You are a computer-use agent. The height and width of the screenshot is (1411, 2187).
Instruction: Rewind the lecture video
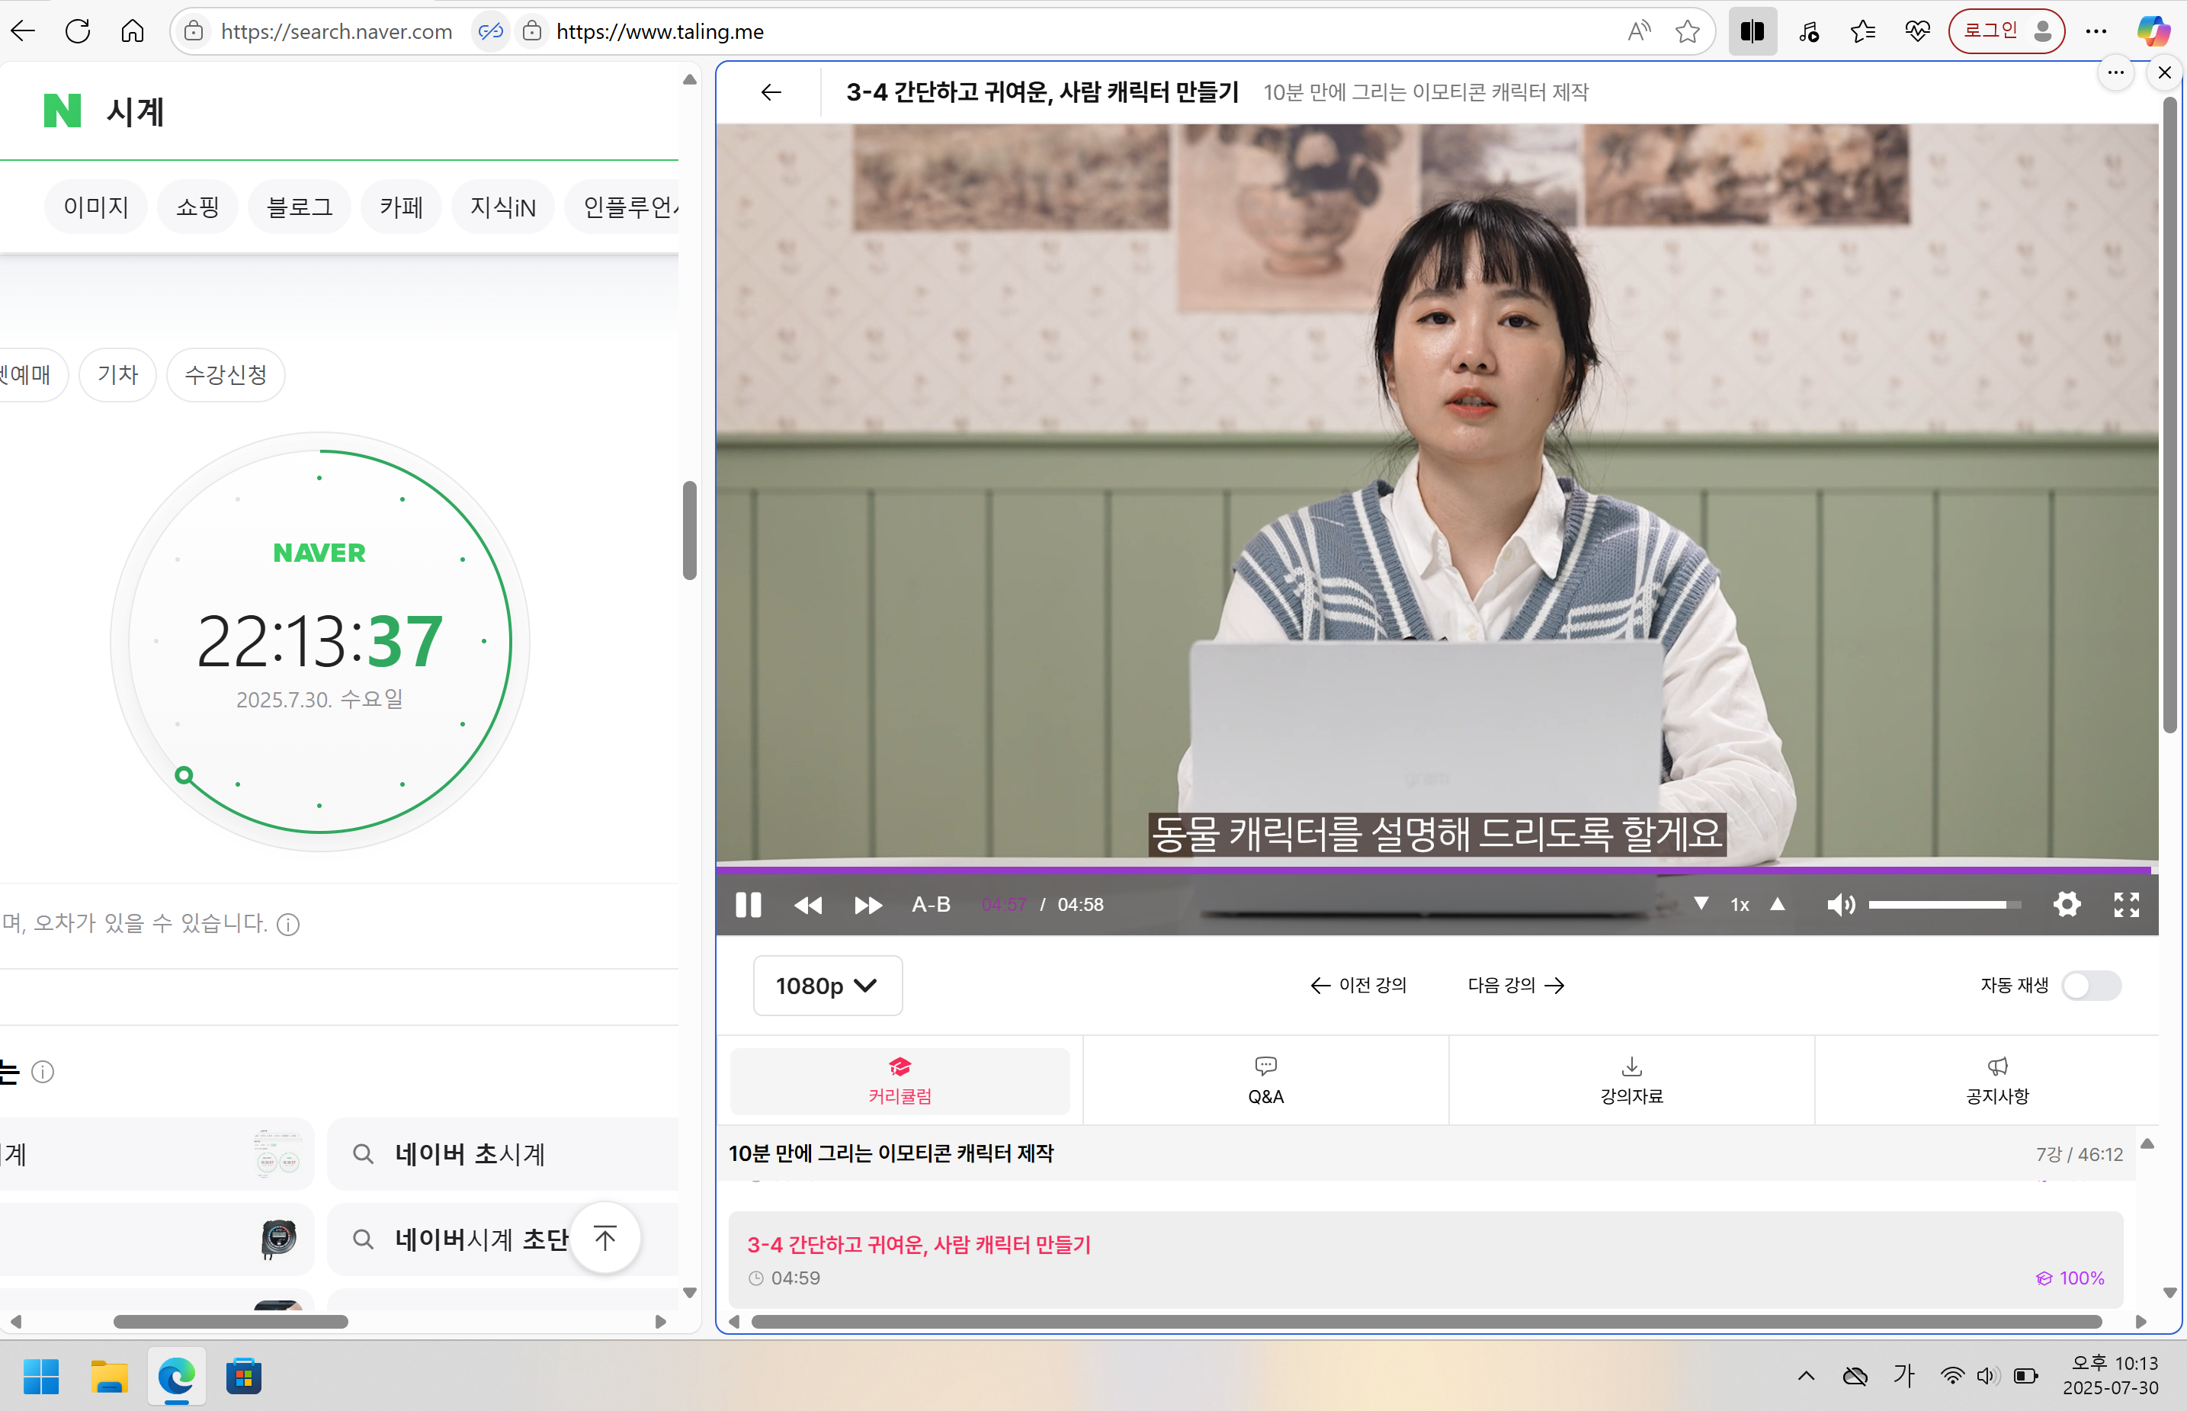[808, 904]
